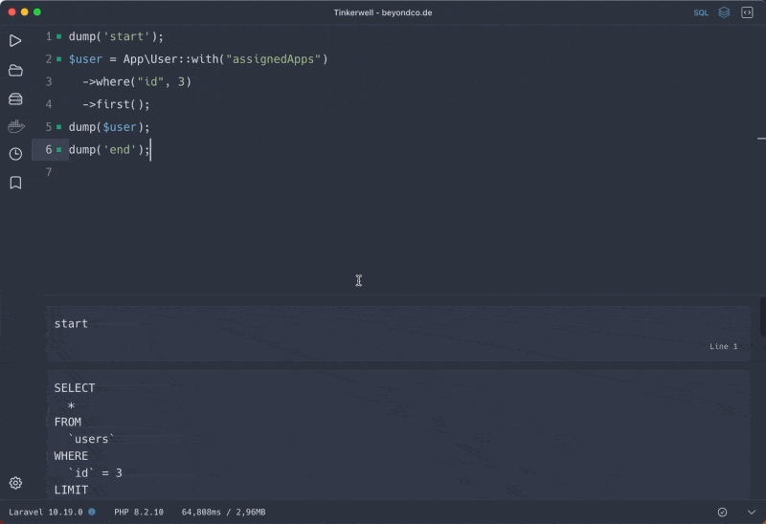
Task: Click the FROM keyword in output
Action: (67, 422)
